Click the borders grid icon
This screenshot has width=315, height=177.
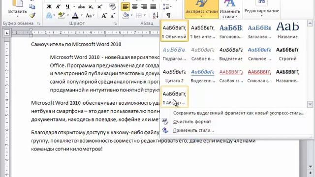pyautogui.click(x=139, y=15)
